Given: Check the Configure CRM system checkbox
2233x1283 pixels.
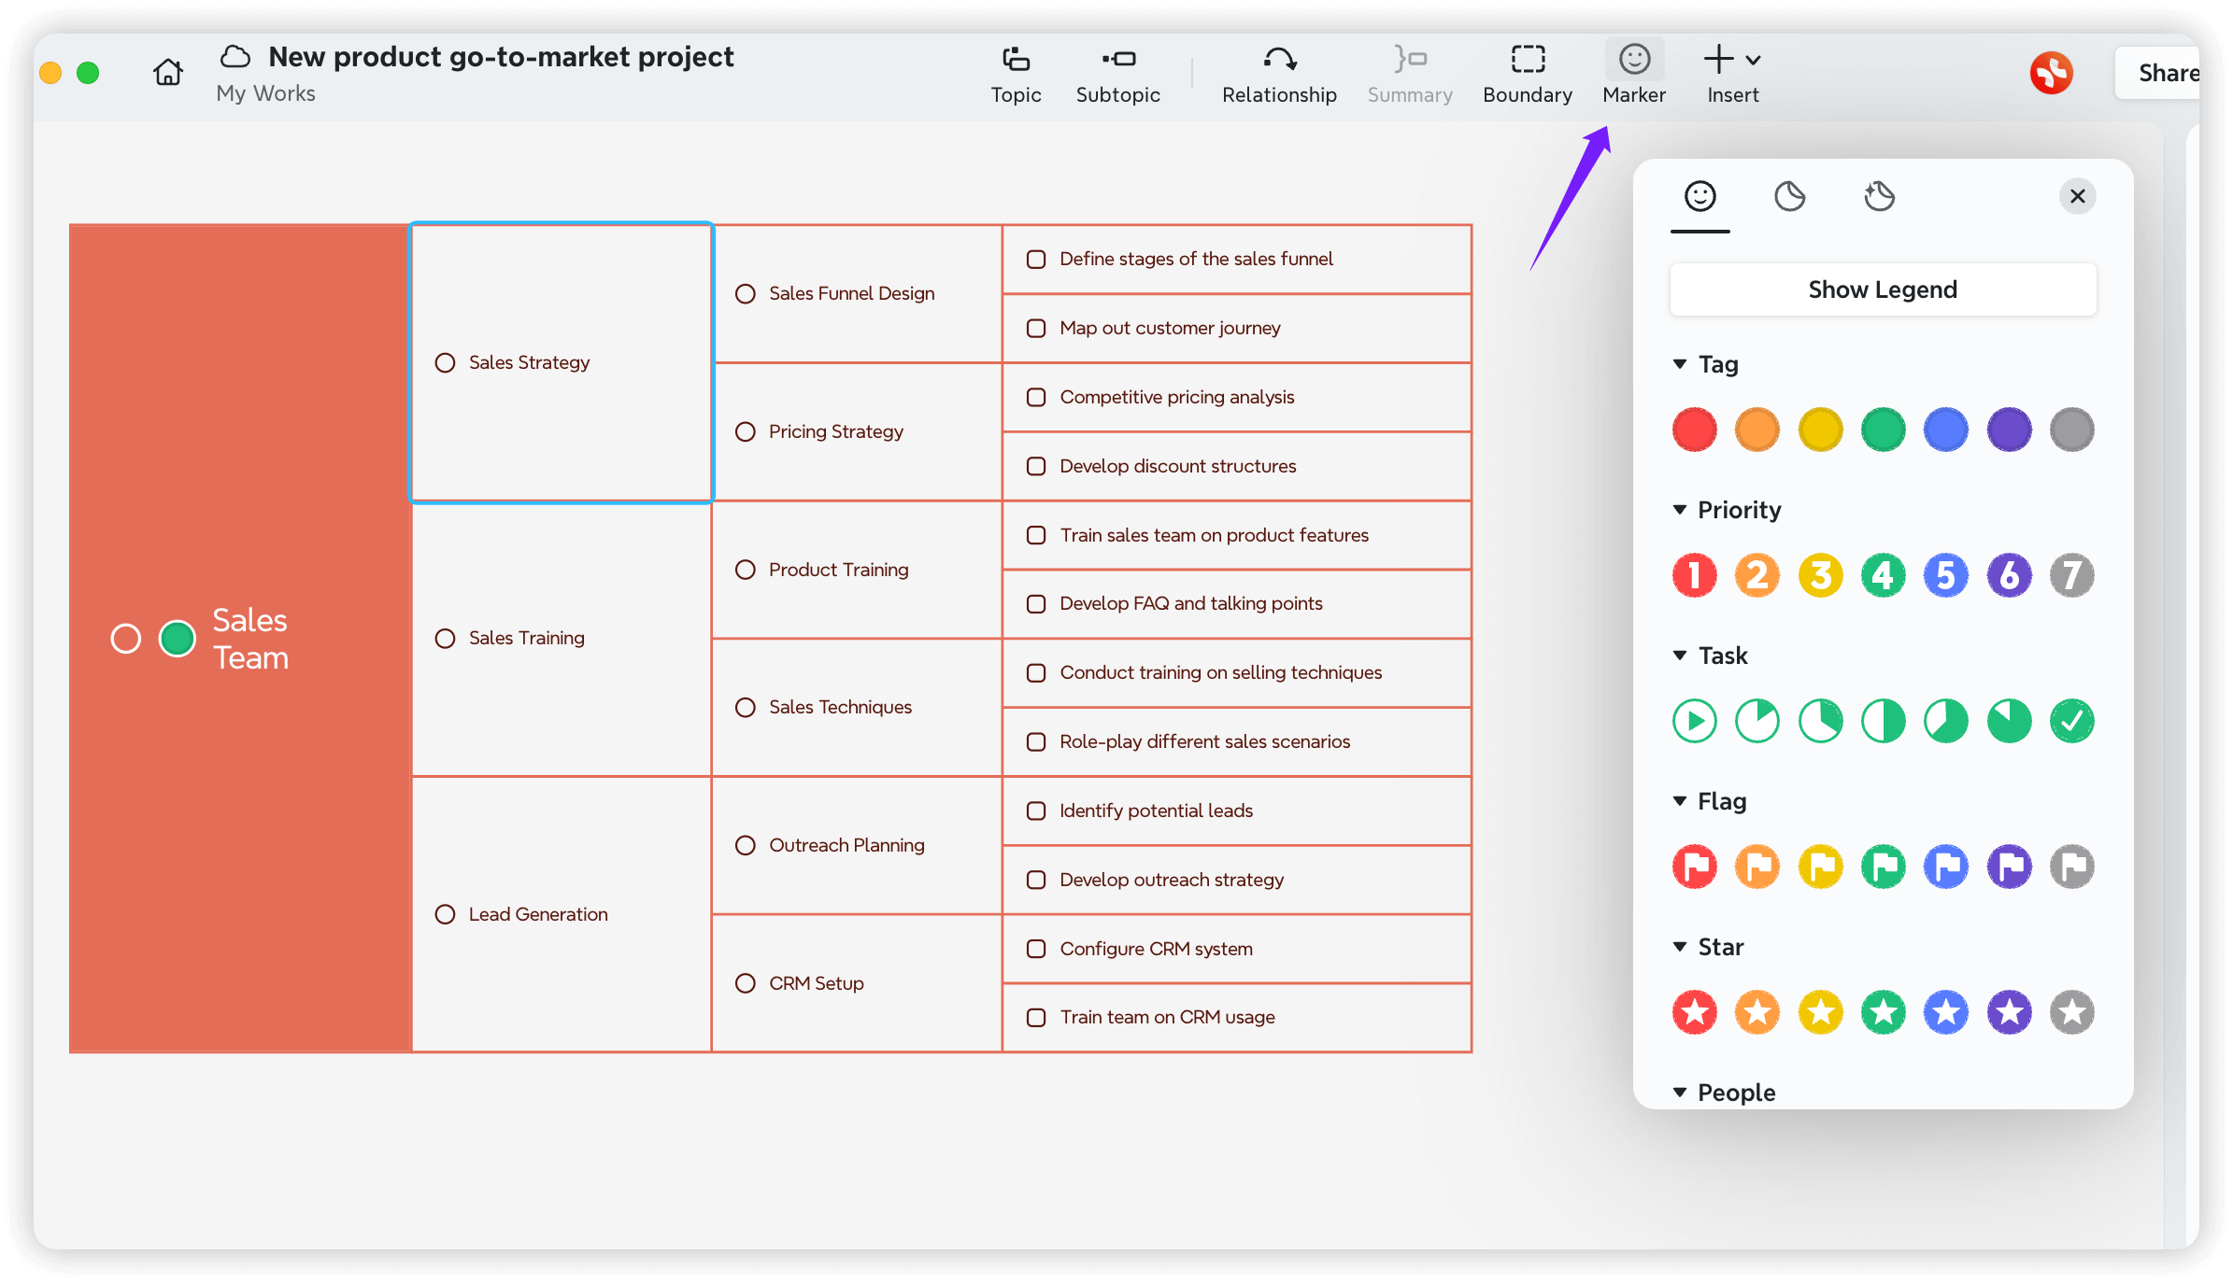Looking at the screenshot, I should click(x=1035, y=949).
